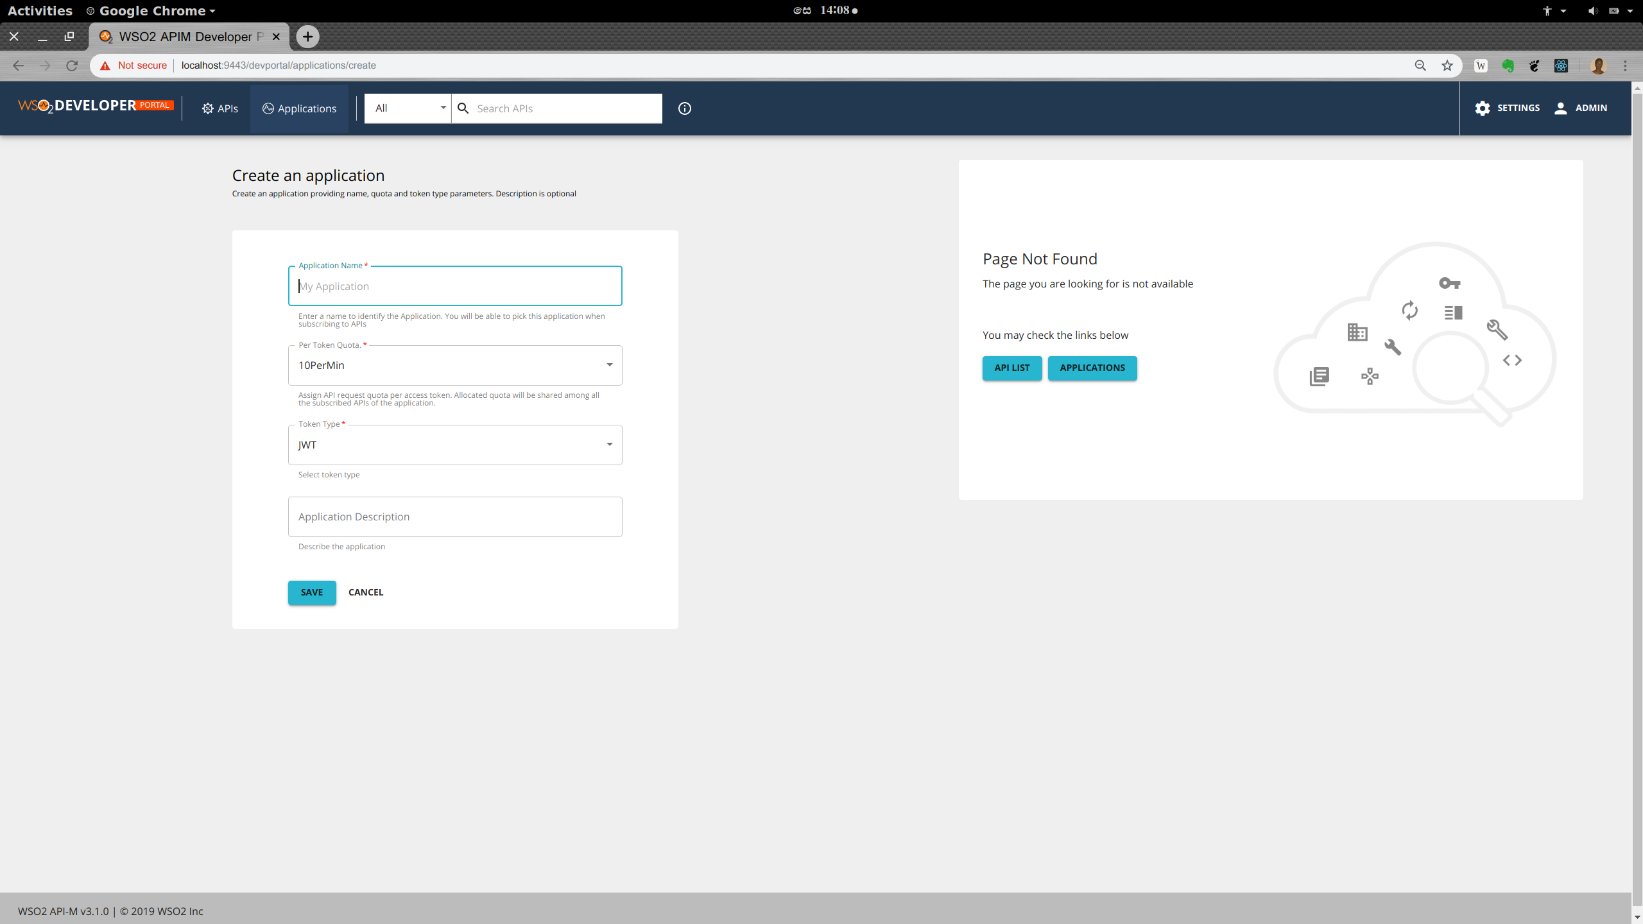
Task: Bookmark page with star icon
Action: point(1447,65)
